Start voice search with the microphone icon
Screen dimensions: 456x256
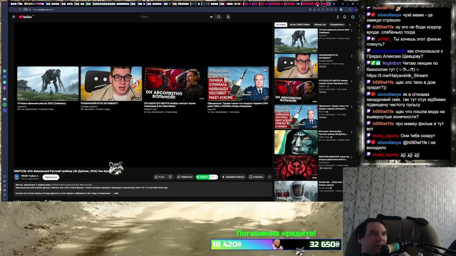click(x=228, y=17)
